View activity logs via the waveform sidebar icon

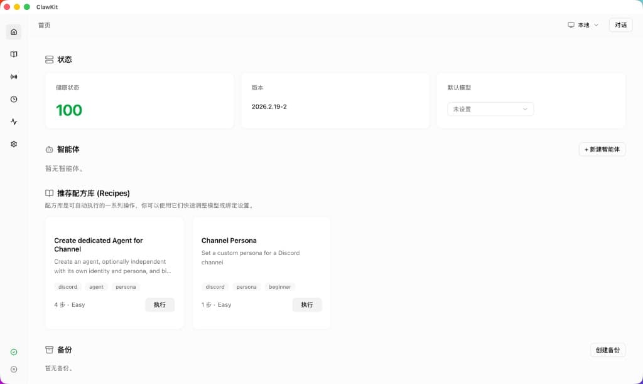[13, 122]
